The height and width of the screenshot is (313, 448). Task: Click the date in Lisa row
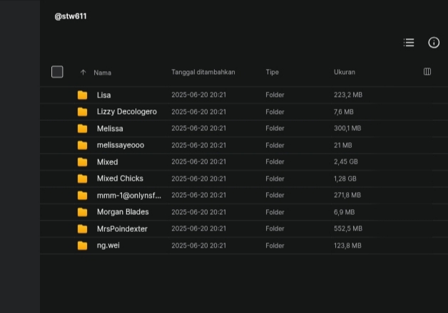point(198,95)
